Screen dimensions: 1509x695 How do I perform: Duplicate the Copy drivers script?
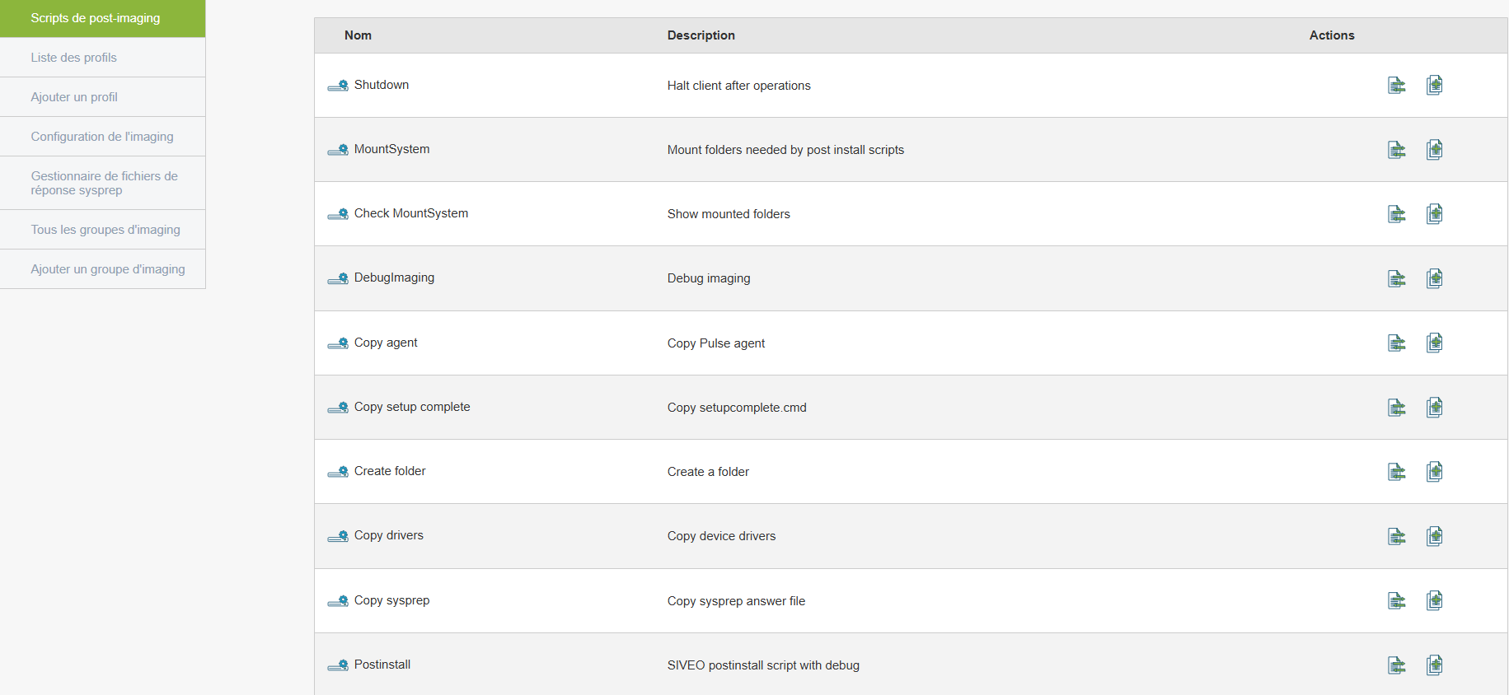coord(1434,535)
